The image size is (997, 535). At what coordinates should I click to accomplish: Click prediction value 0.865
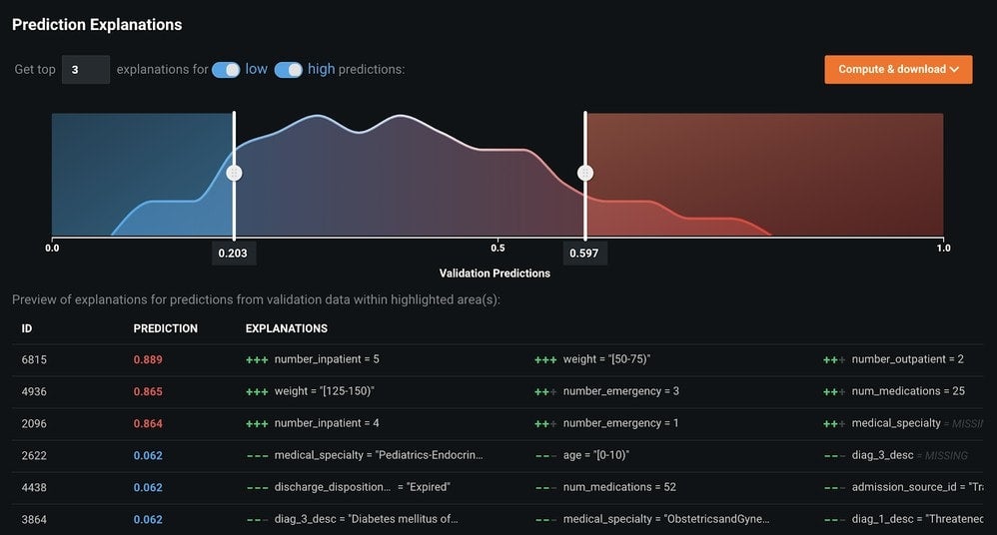click(148, 391)
